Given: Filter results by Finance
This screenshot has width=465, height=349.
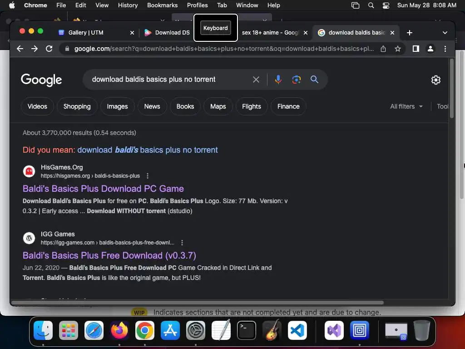Looking at the screenshot, I should coord(288,106).
